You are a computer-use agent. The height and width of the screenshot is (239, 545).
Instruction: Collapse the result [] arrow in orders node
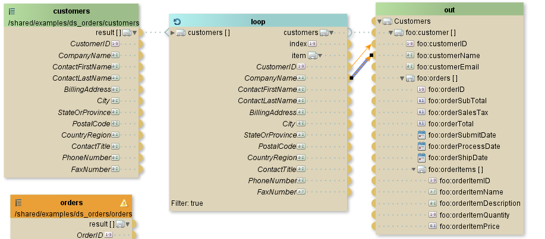[128, 224]
